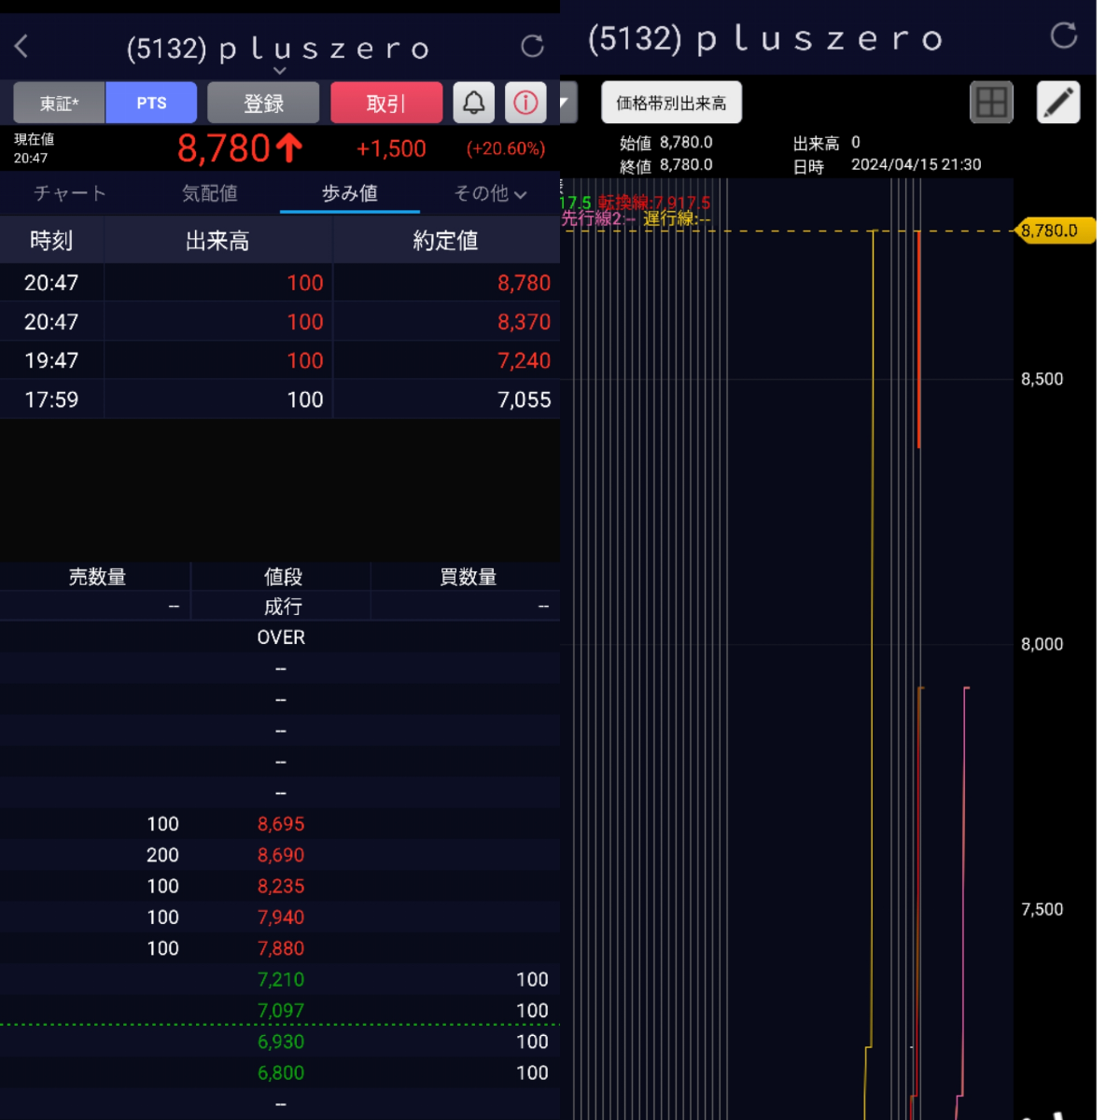
Task: Tap the back arrow icon
Action: (x=22, y=46)
